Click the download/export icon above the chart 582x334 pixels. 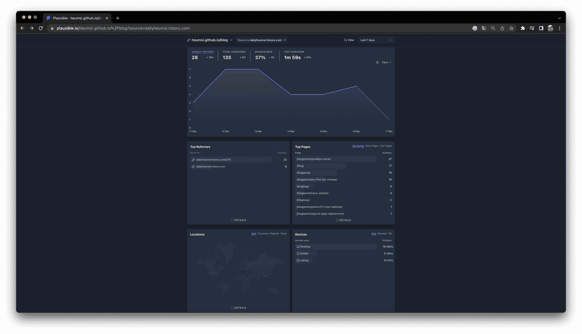[377, 62]
